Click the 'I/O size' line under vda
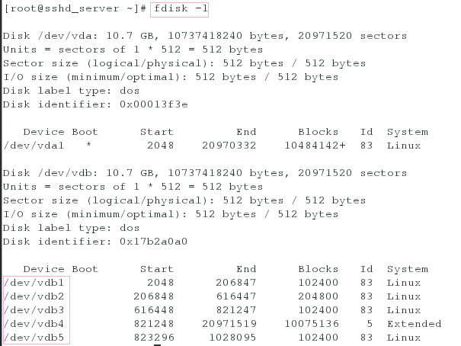Screen dimensions: 461x346 point(171,77)
